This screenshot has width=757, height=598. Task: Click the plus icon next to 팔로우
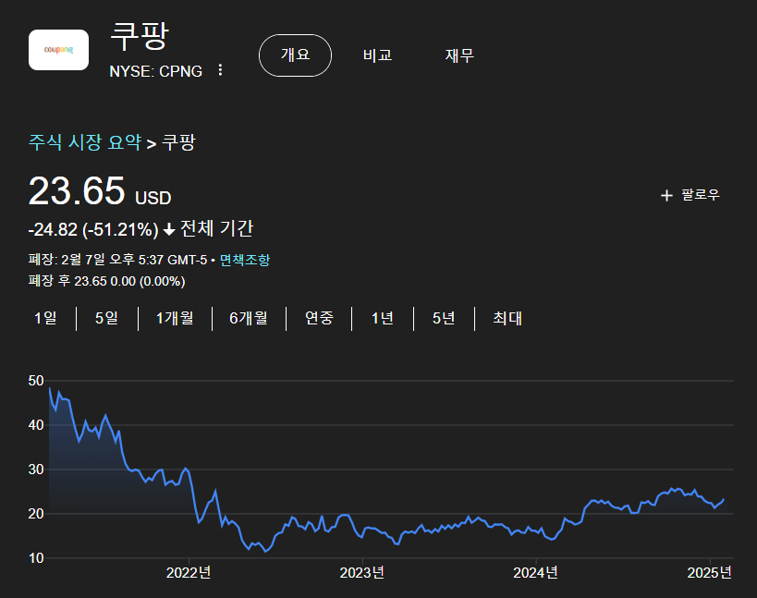pos(666,195)
